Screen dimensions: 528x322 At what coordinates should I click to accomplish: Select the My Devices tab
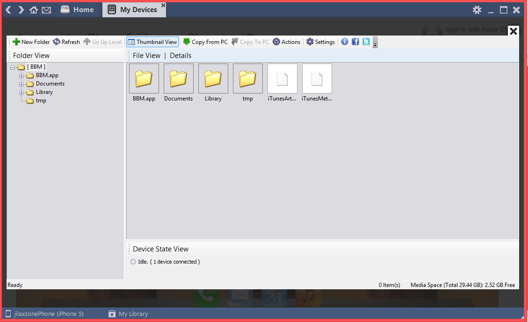[134, 10]
